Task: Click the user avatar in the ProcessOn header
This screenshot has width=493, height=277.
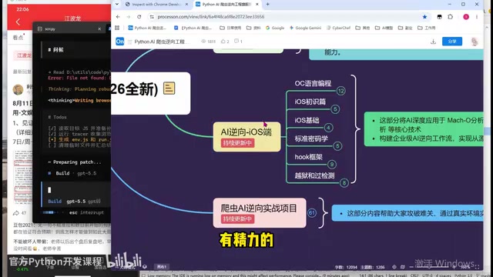Action: click(475, 42)
